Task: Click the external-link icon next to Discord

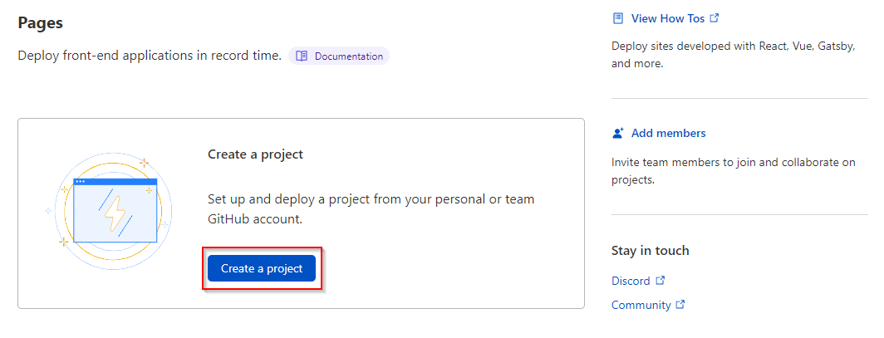Action: 661,280
